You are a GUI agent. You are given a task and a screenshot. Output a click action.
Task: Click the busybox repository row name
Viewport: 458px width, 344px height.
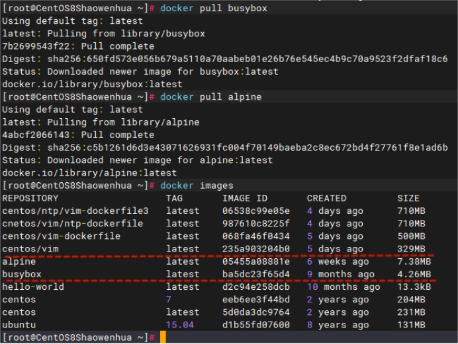pos(22,274)
